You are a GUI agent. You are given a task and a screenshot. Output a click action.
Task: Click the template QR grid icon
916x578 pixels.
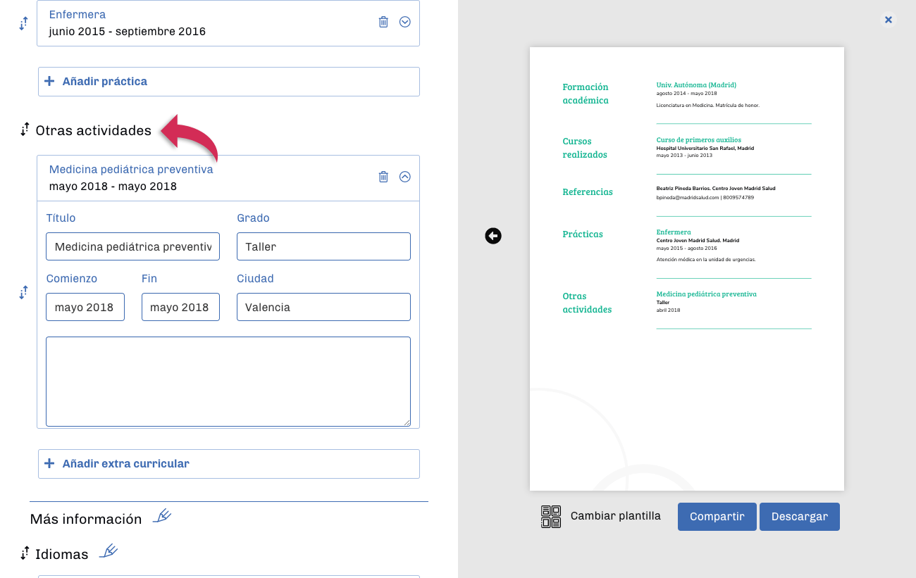tap(551, 516)
